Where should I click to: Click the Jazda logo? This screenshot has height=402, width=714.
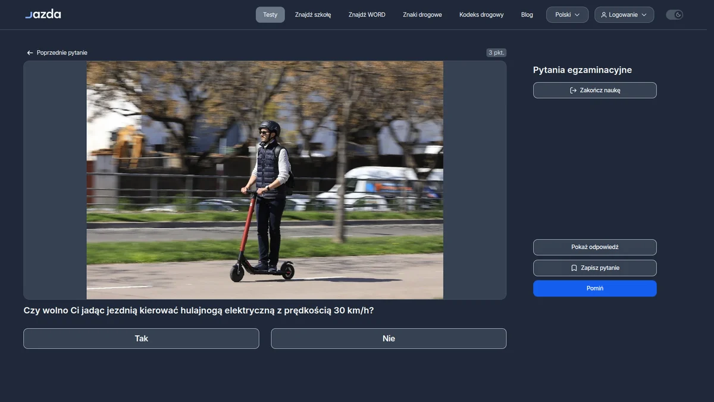coord(43,14)
